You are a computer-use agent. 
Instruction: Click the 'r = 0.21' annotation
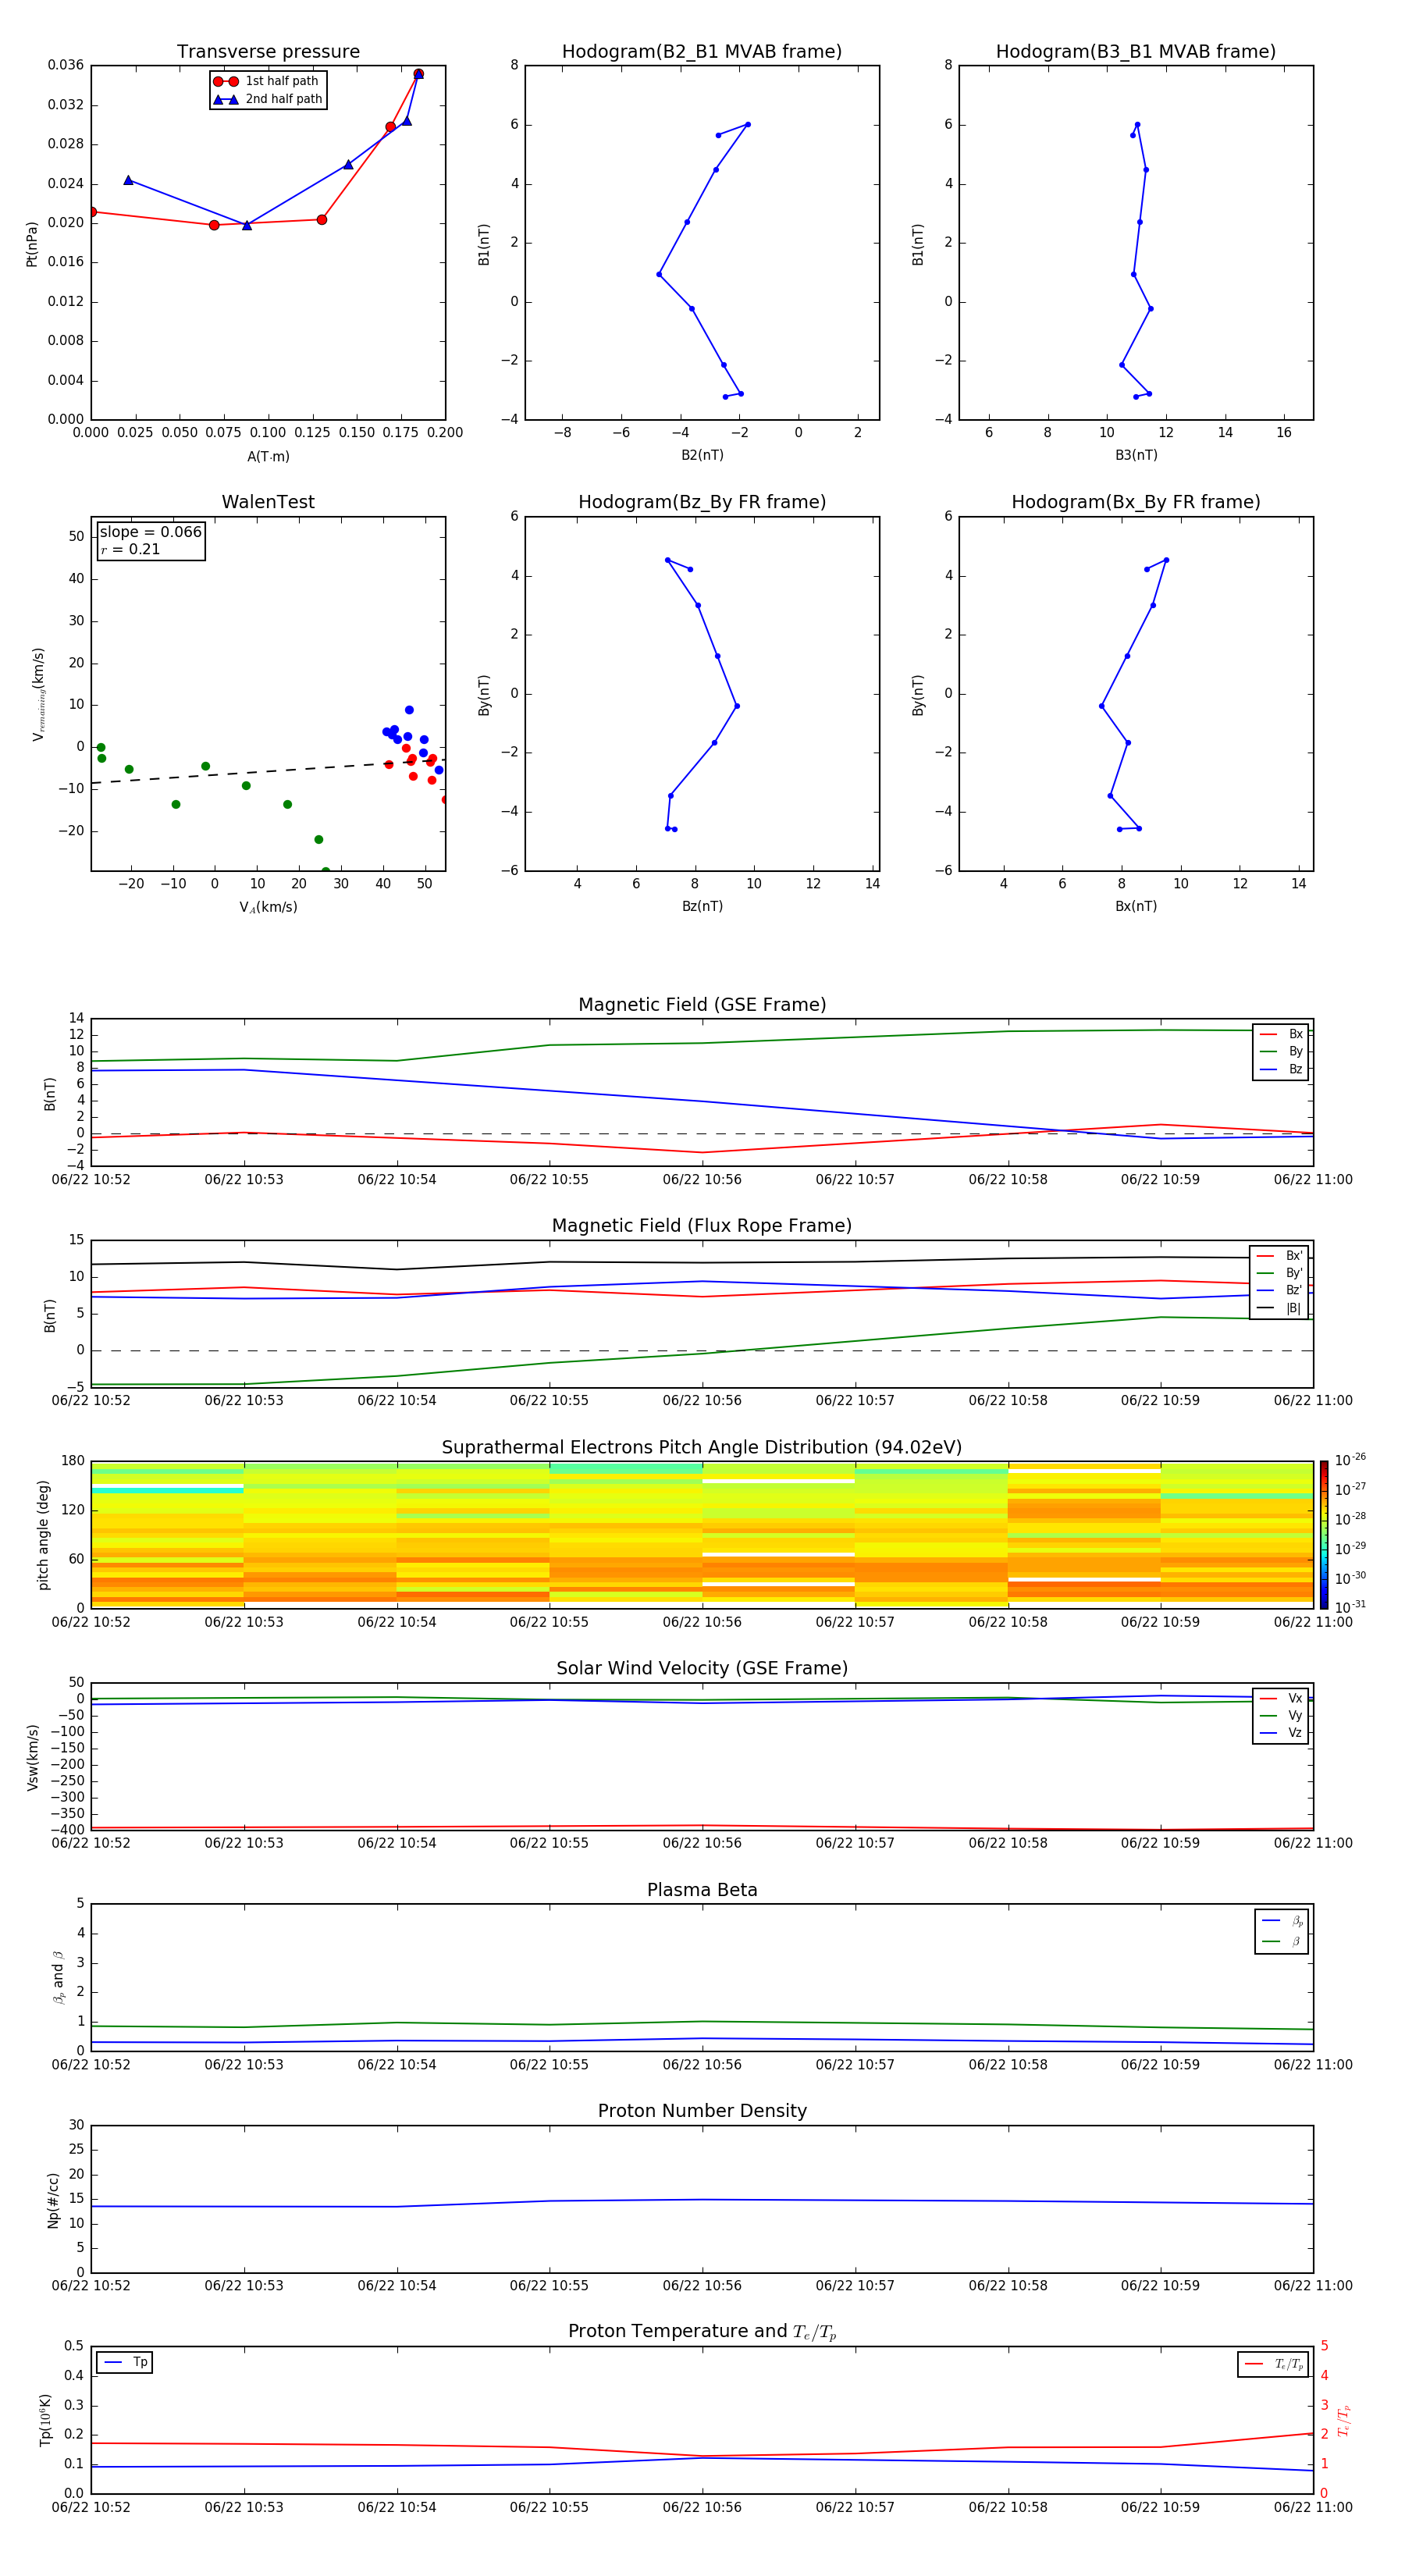pyautogui.click(x=130, y=549)
